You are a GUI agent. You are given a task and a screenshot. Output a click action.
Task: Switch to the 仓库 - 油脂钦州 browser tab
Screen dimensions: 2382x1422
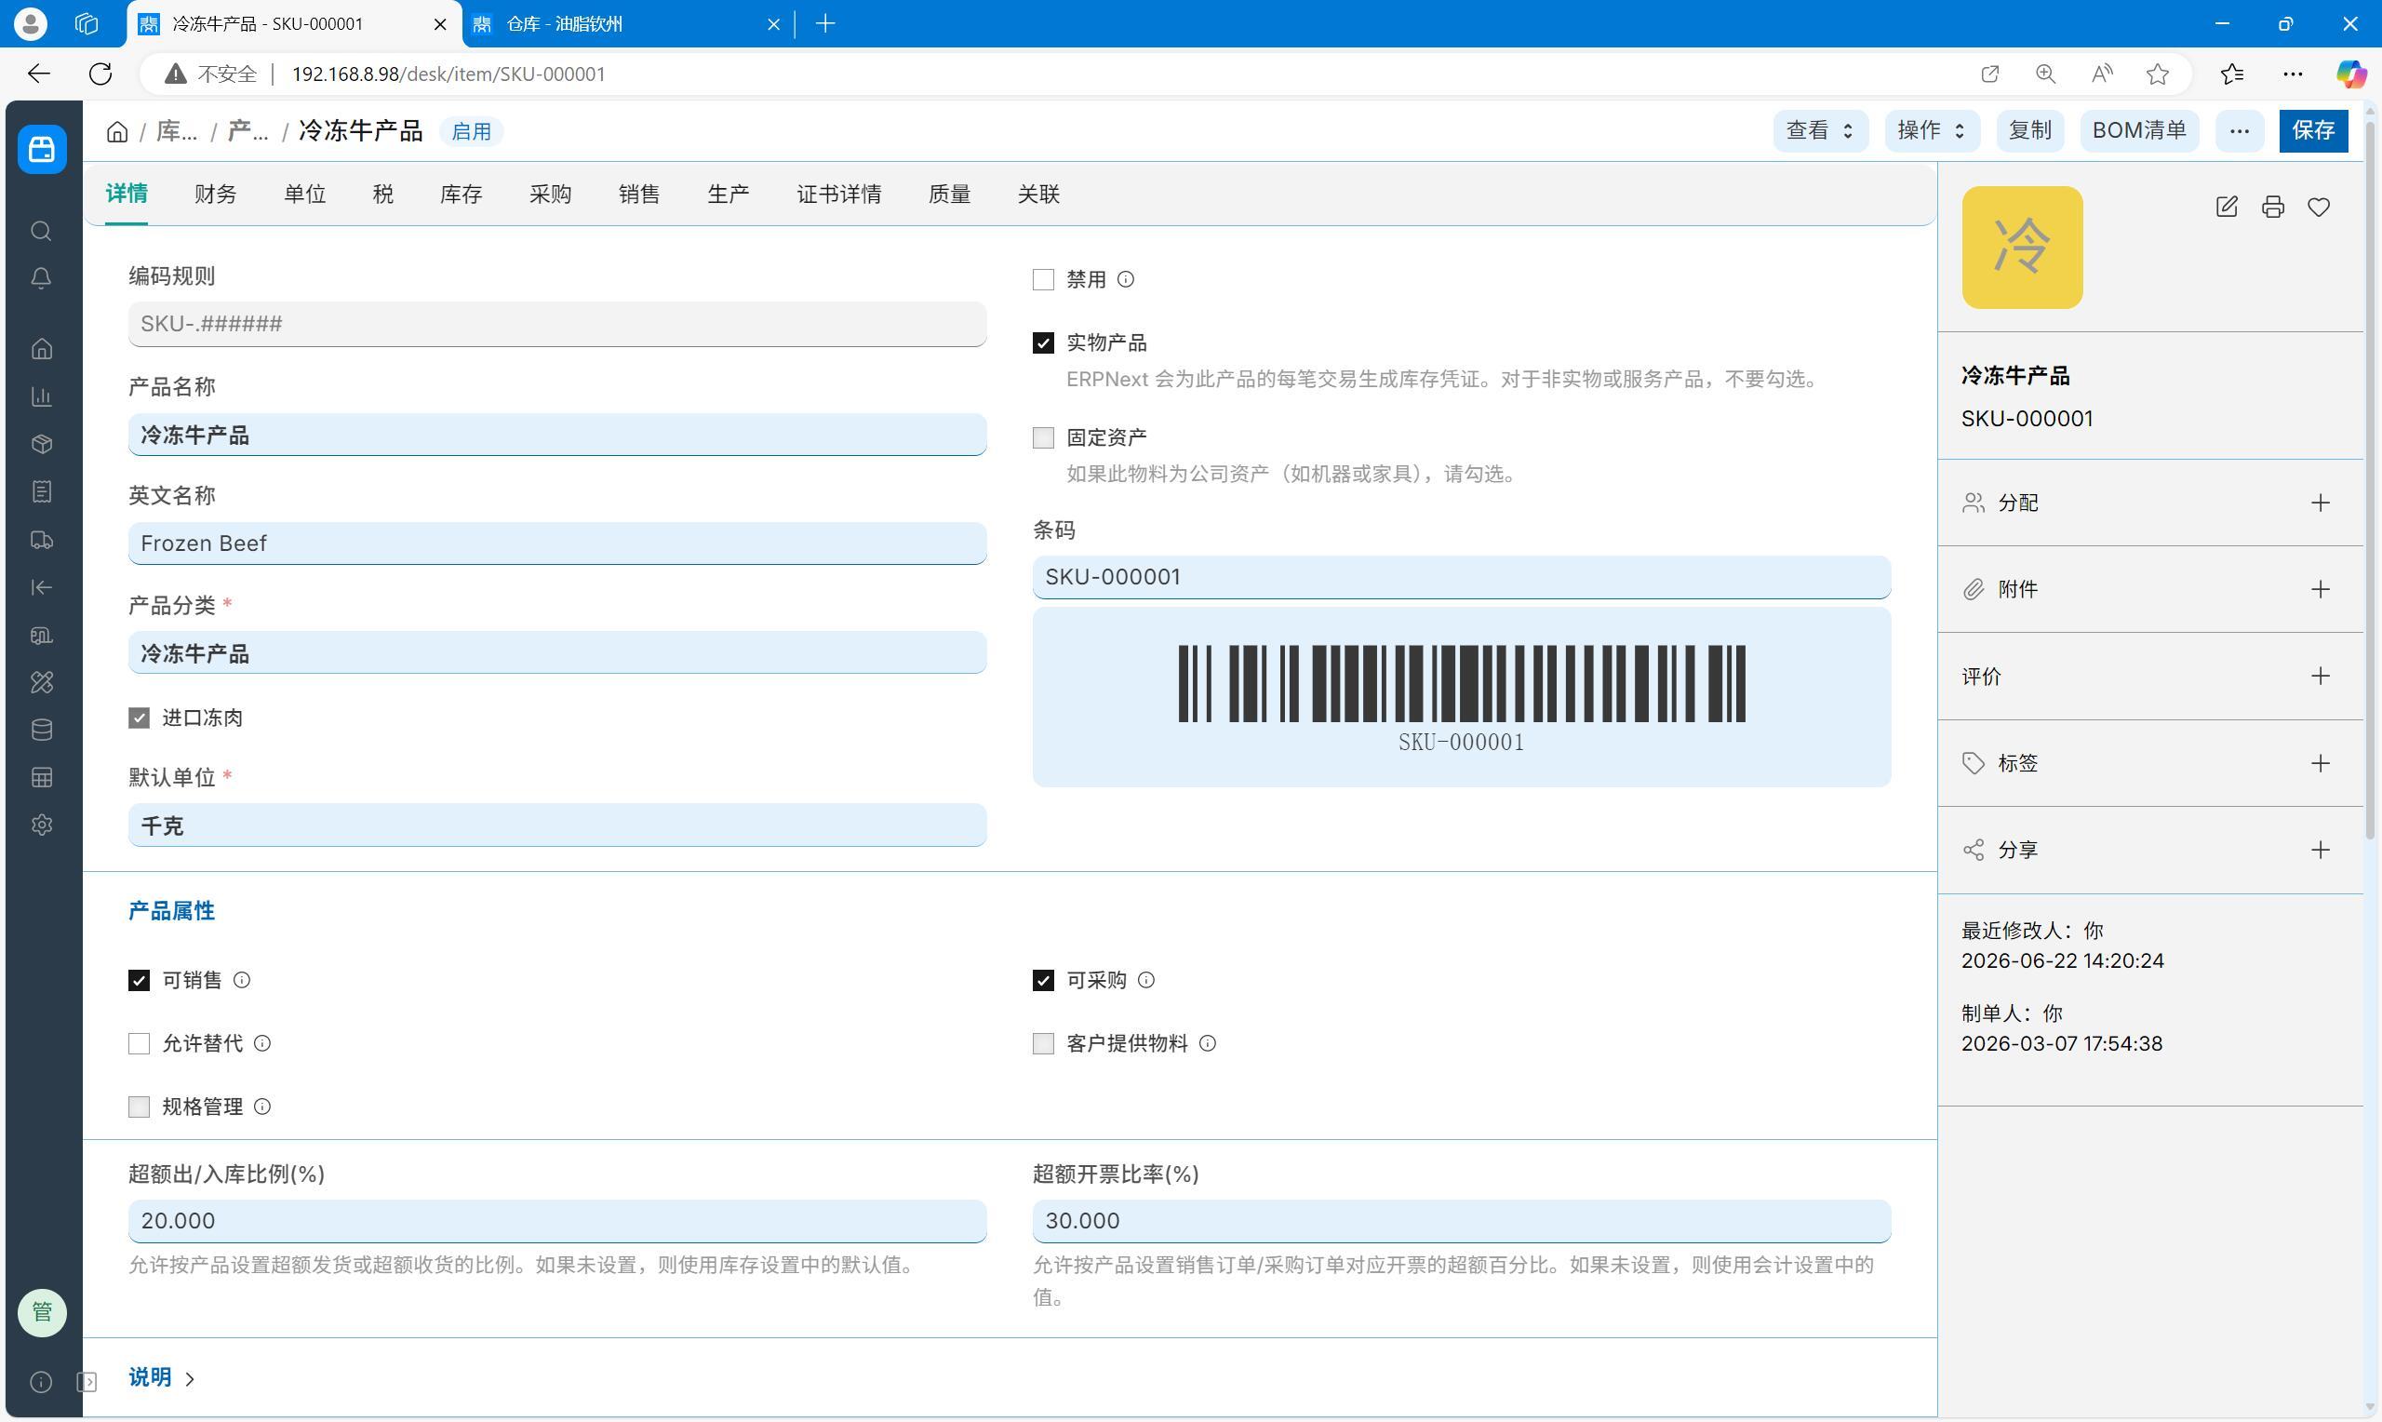pos(628,24)
